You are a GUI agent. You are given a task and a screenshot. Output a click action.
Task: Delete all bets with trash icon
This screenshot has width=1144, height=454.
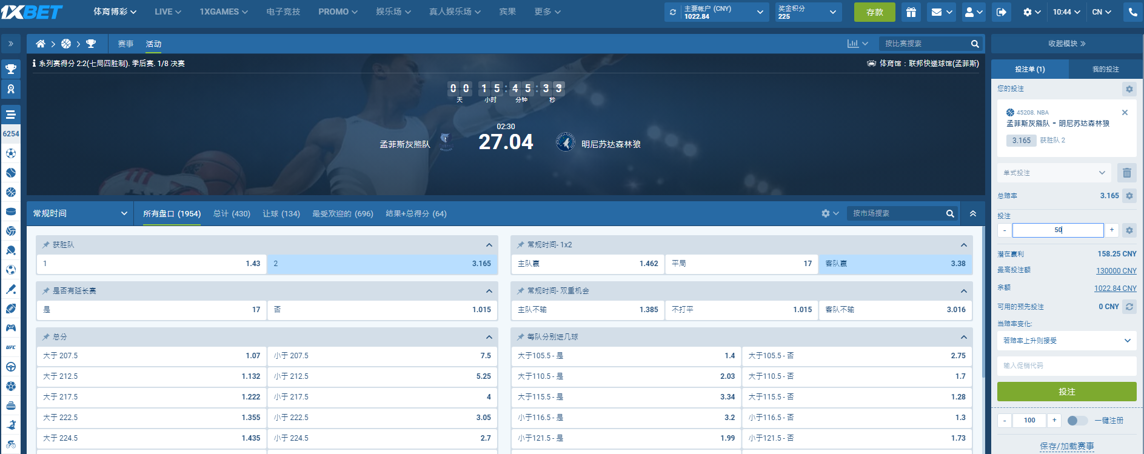(x=1126, y=173)
